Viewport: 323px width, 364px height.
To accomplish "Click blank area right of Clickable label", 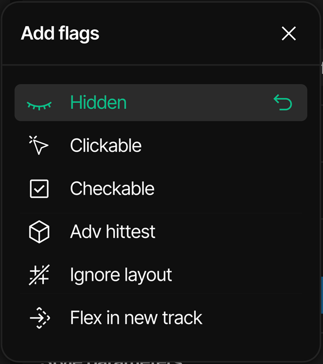I will 223,146.
